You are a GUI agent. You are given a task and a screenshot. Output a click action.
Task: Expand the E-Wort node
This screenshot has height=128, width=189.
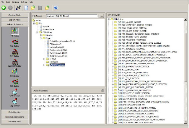(44, 59)
